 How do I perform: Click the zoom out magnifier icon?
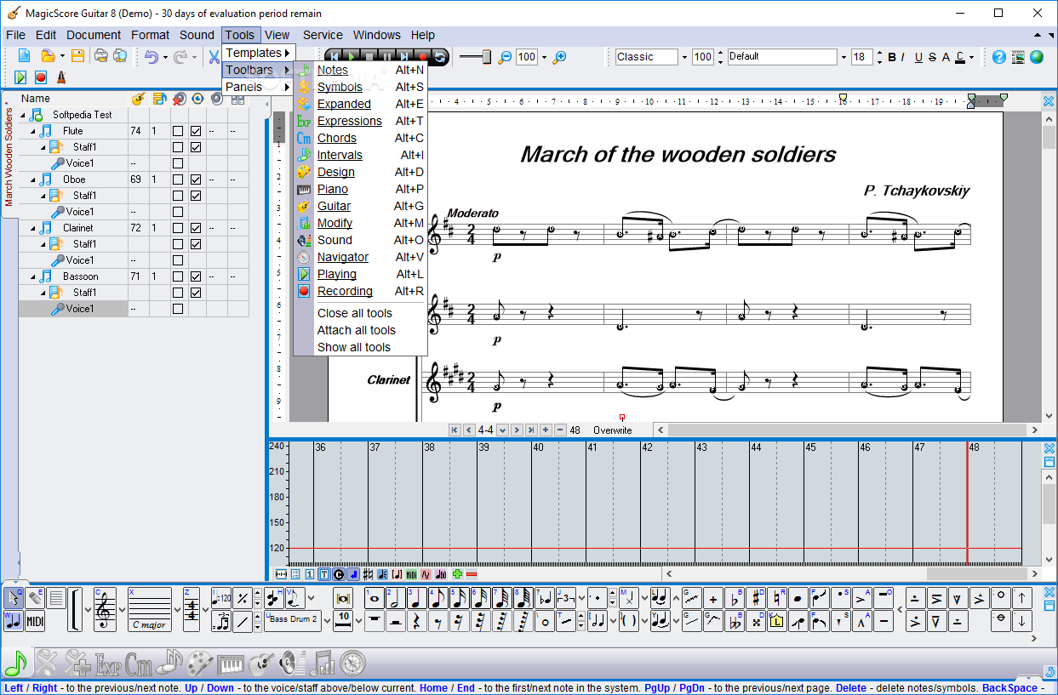coord(505,57)
